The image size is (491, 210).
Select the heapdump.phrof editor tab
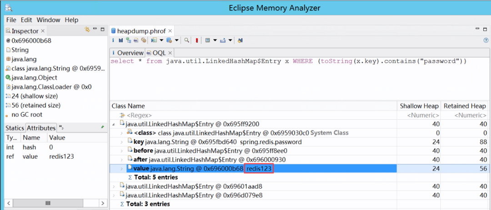click(x=142, y=31)
